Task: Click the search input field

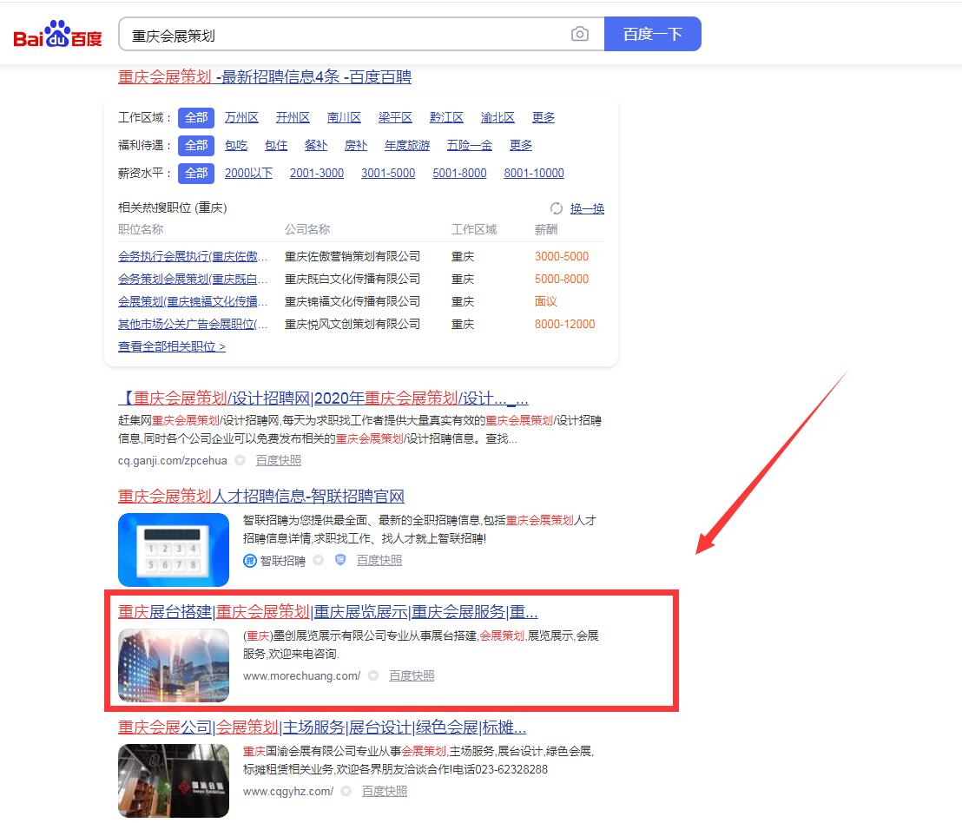Action: pos(347,35)
